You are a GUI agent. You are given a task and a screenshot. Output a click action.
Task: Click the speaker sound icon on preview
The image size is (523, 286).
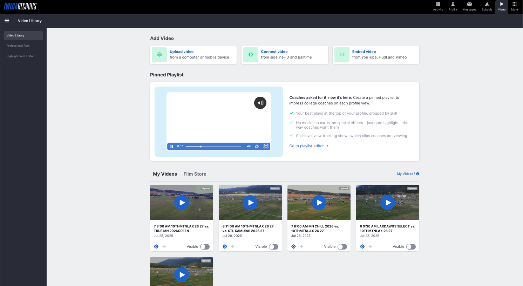coord(260,103)
